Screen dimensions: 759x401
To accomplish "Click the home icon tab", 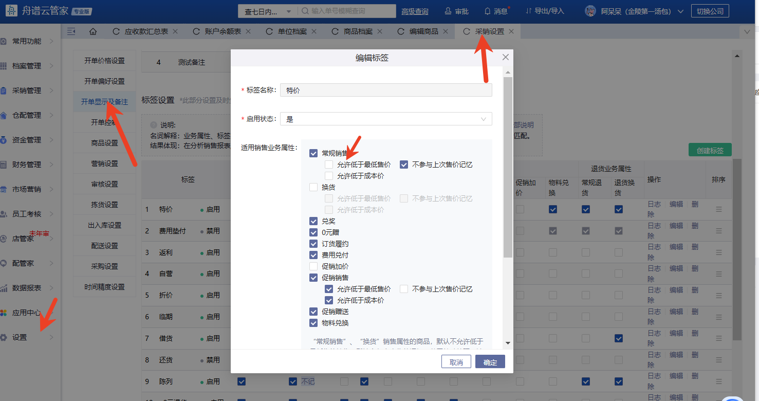I will pyautogui.click(x=93, y=32).
